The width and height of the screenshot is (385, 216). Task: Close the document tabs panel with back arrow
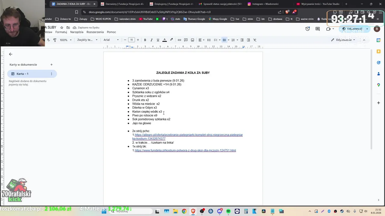(x=11, y=54)
